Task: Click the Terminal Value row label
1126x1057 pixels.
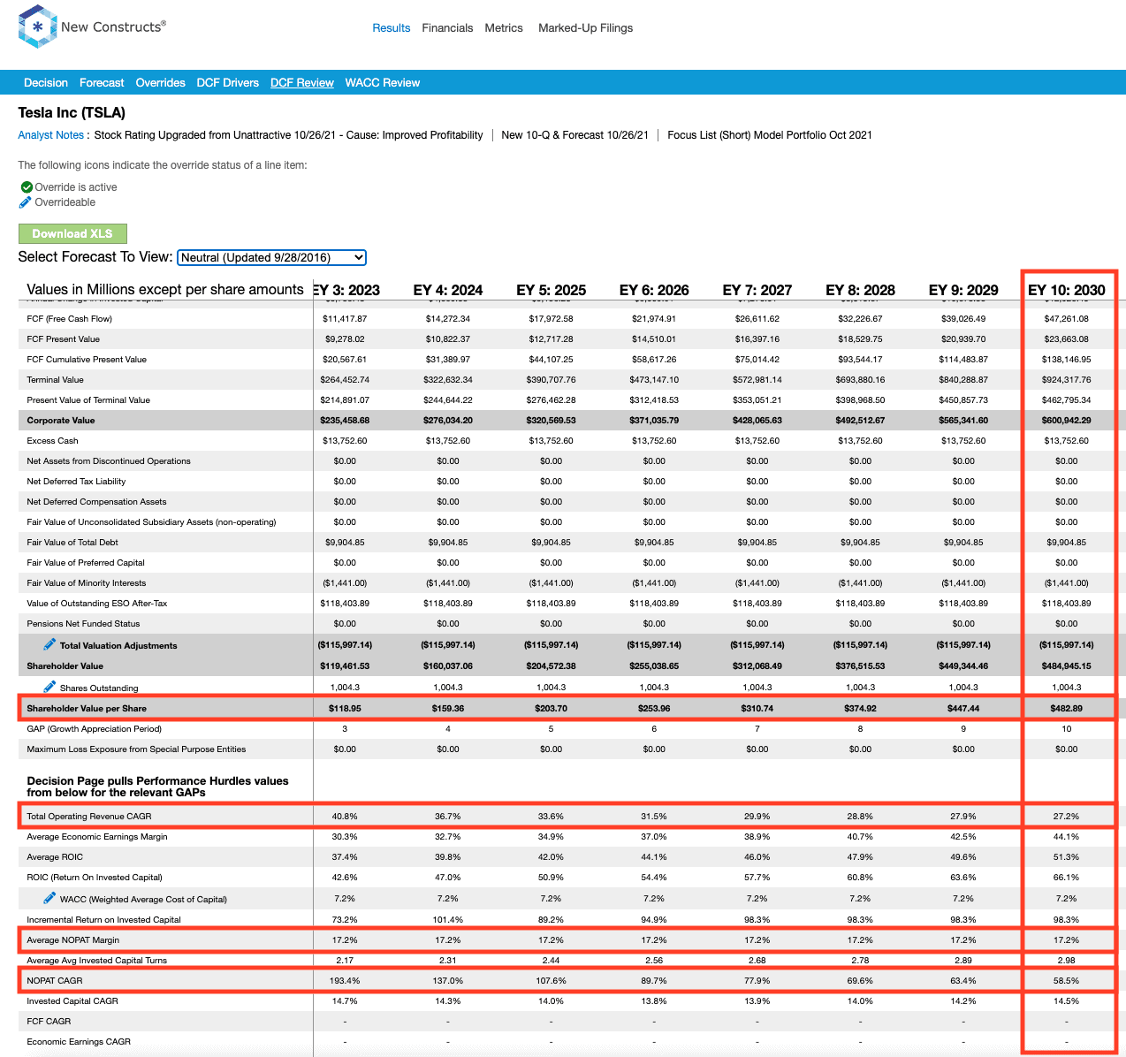Action: (x=55, y=380)
